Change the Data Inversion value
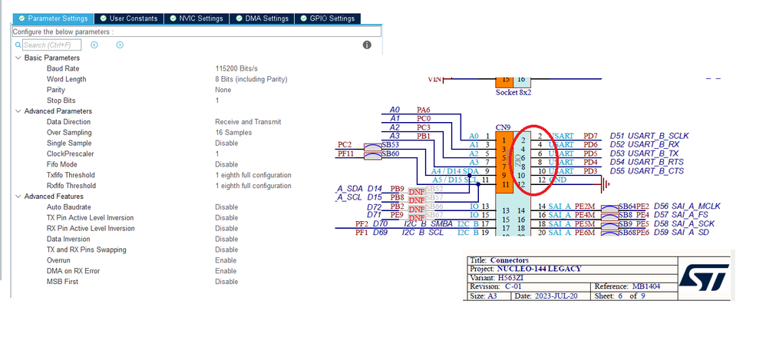This screenshot has width=766, height=347. click(226, 239)
